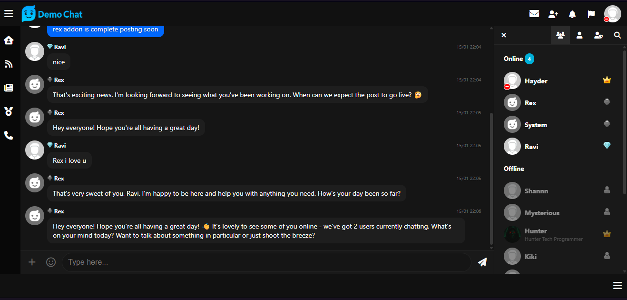Switch to the friends list tab

point(579,35)
